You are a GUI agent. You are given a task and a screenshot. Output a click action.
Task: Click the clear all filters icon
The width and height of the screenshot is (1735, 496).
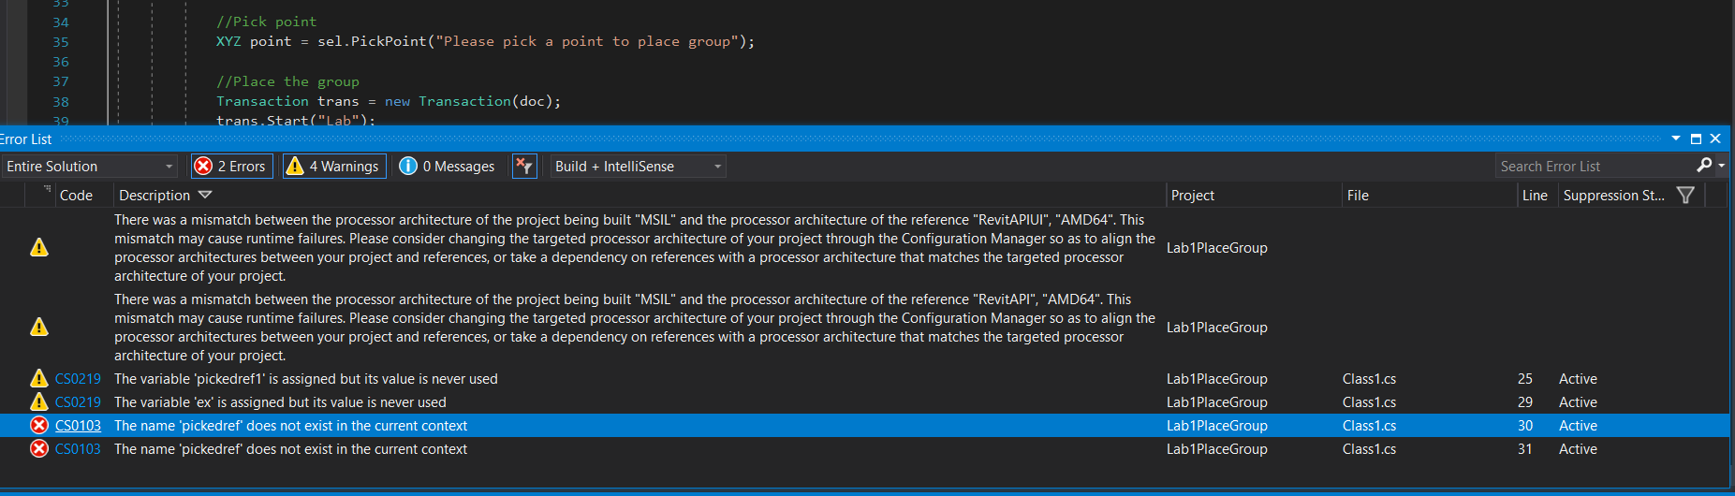pos(524,167)
